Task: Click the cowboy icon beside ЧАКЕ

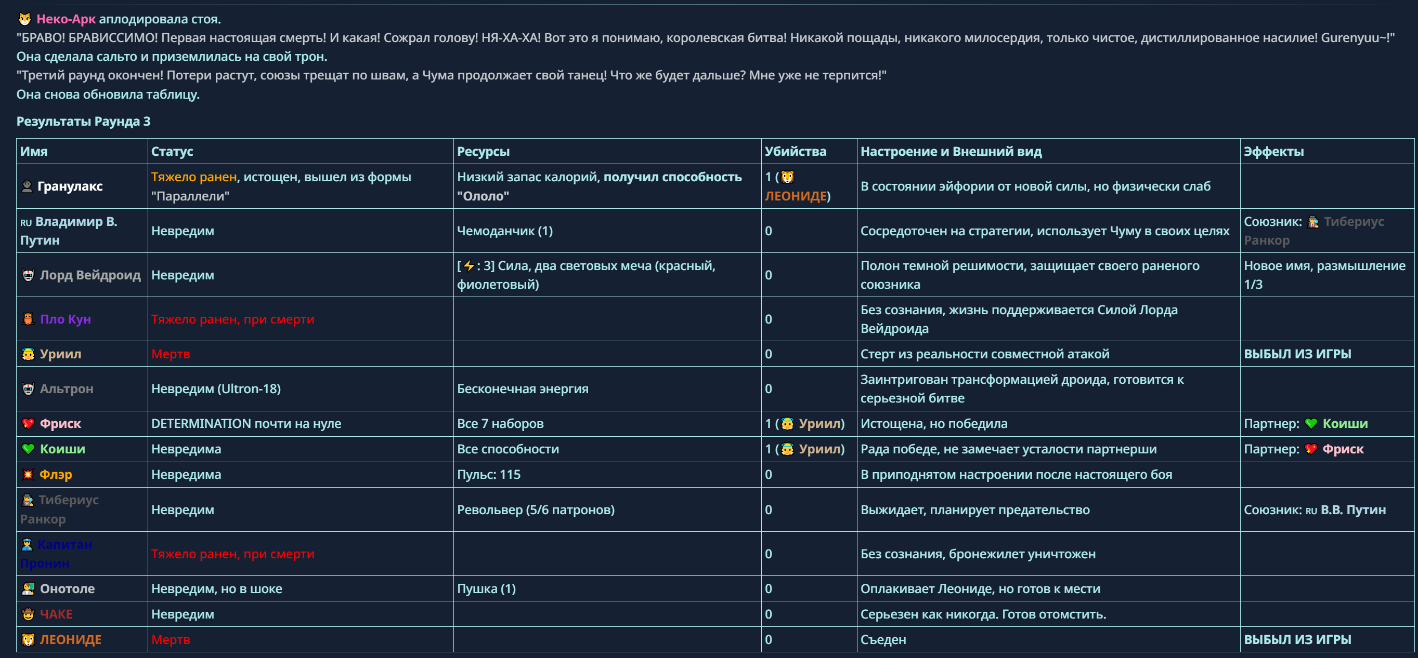Action: click(28, 614)
